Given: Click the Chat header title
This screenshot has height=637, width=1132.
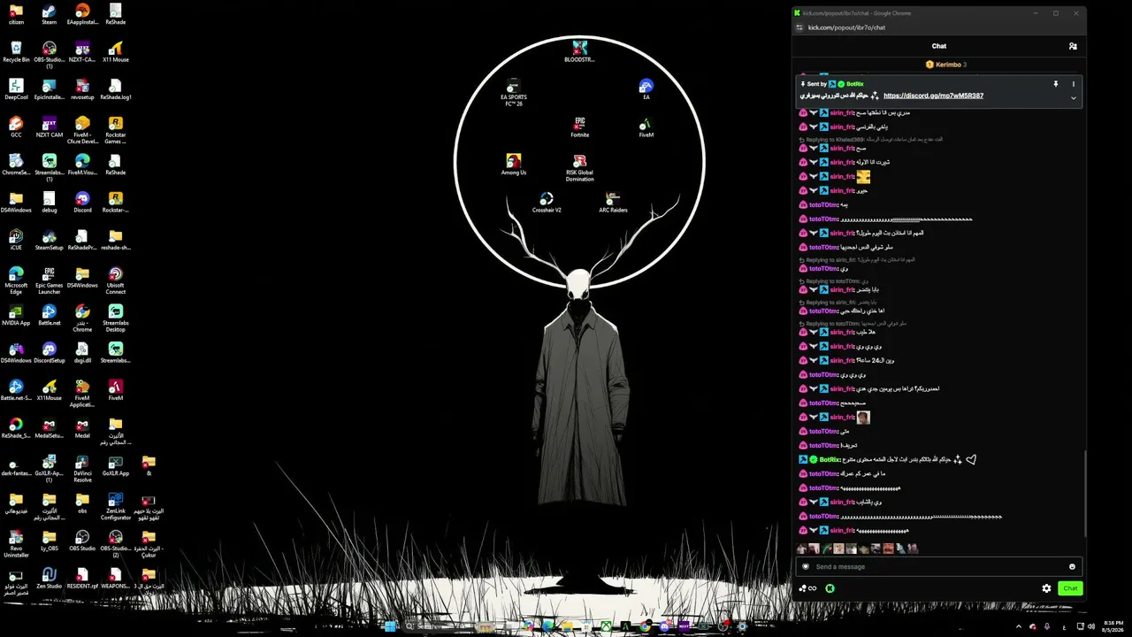Looking at the screenshot, I should point(939,46).
